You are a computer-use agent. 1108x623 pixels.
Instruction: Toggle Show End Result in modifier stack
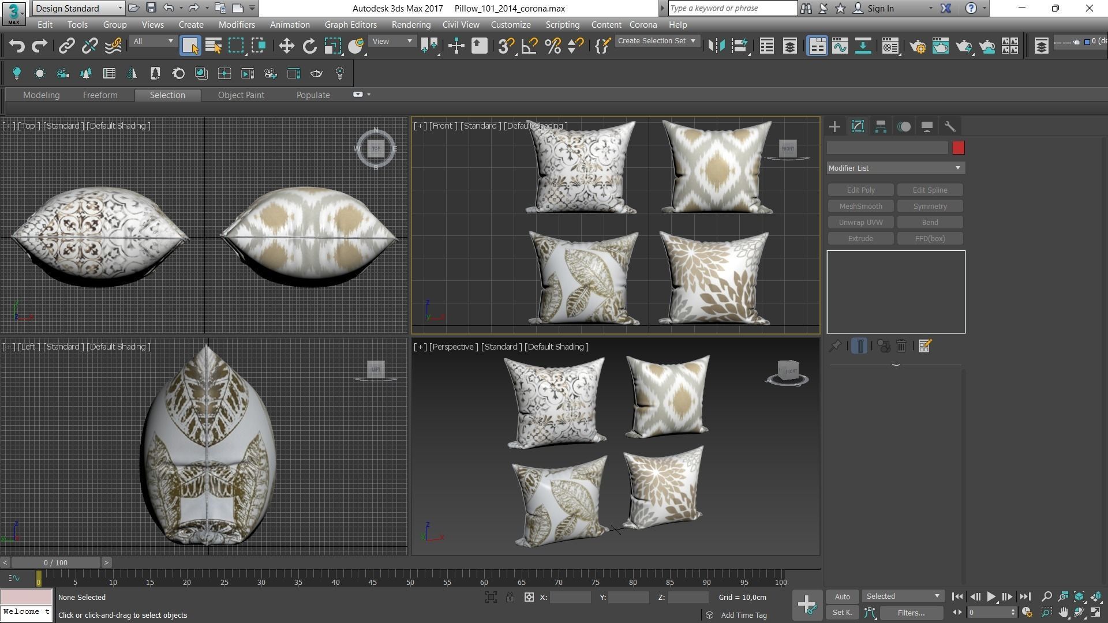(859, 346)
